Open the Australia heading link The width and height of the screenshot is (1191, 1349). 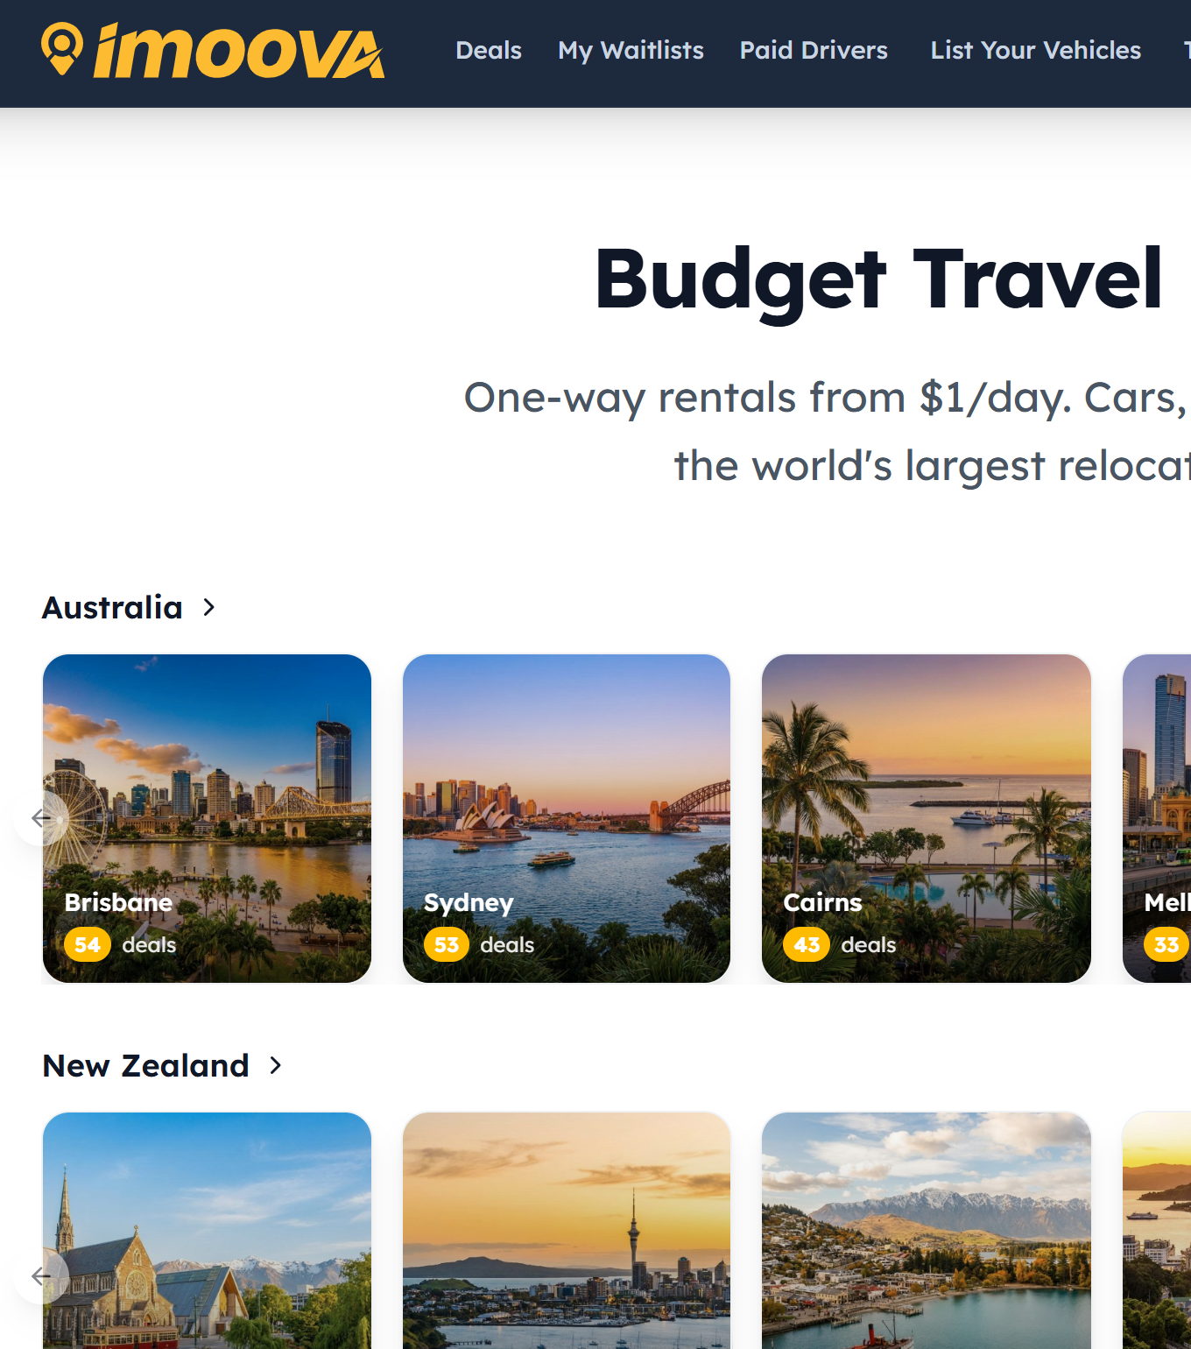[113, 607]
